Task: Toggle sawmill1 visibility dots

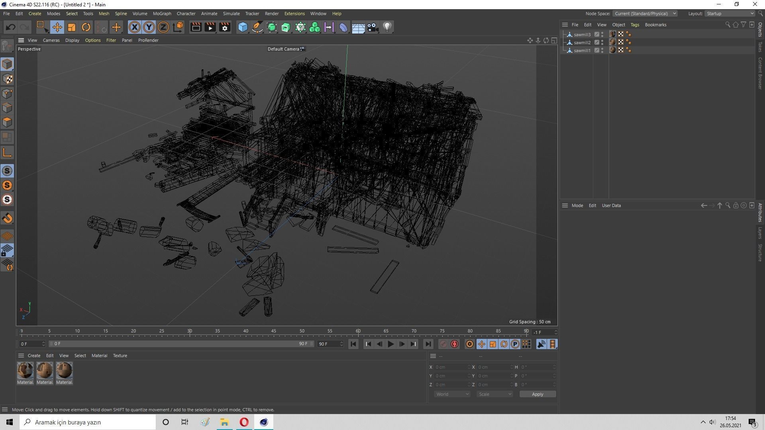Action: point(602,51)
